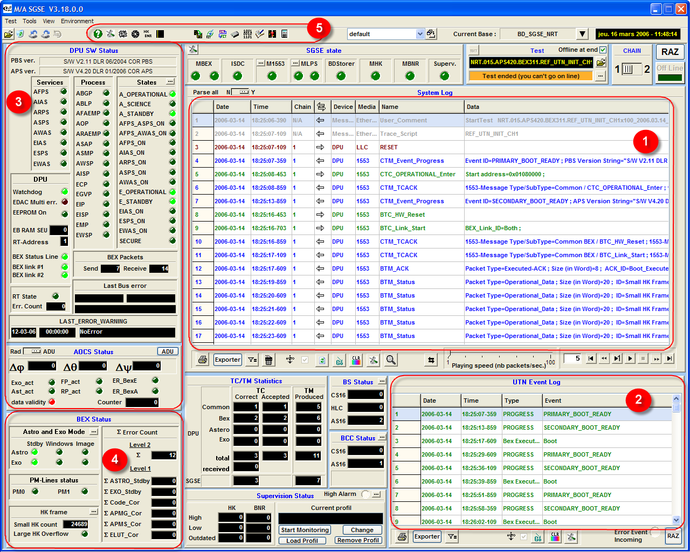Open the calculator tool in the toolbar
The width and height of the screenshot is (690, 552).
coord(284,34)
